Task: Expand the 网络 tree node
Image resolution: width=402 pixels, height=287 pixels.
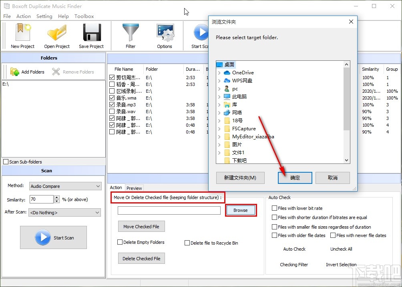Action: [x=219, y=113]
